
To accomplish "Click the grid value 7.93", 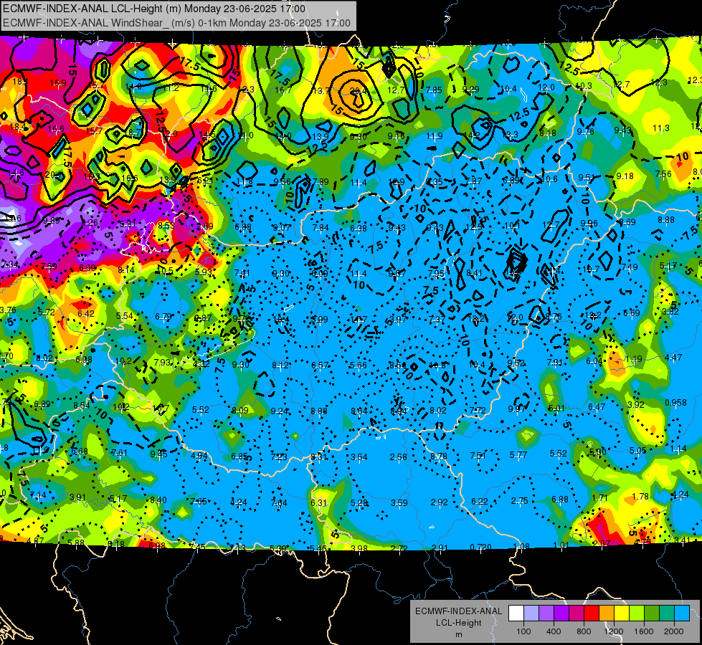I will 163,362.
